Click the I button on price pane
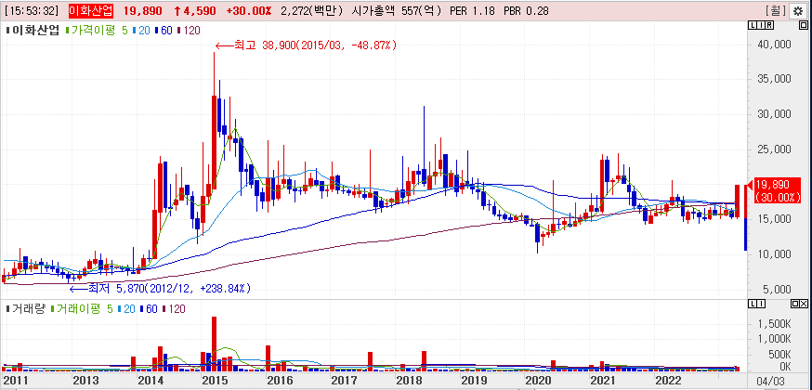This screenshot has height=390, width=812. click(x=761, y=25)
